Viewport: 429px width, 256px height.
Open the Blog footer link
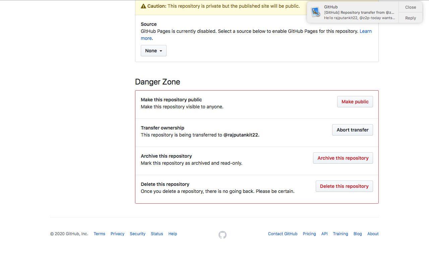click(358, 234)
